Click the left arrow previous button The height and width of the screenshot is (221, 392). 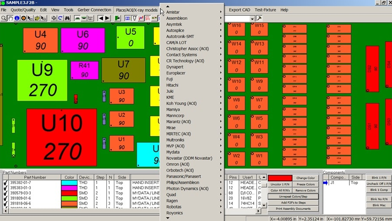click(x=101, y=18)
